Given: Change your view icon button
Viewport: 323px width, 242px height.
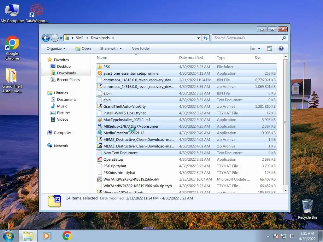Looking at the screenshot, I should (x=252, y=49).
